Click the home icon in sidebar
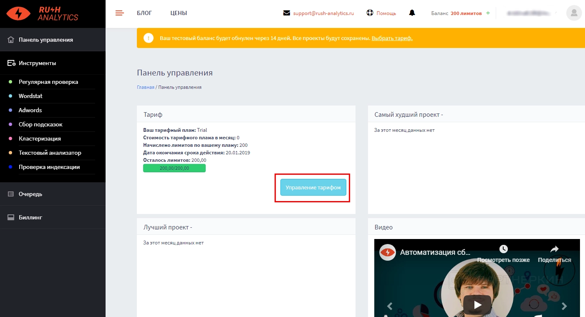 click(x=11, y=40)
